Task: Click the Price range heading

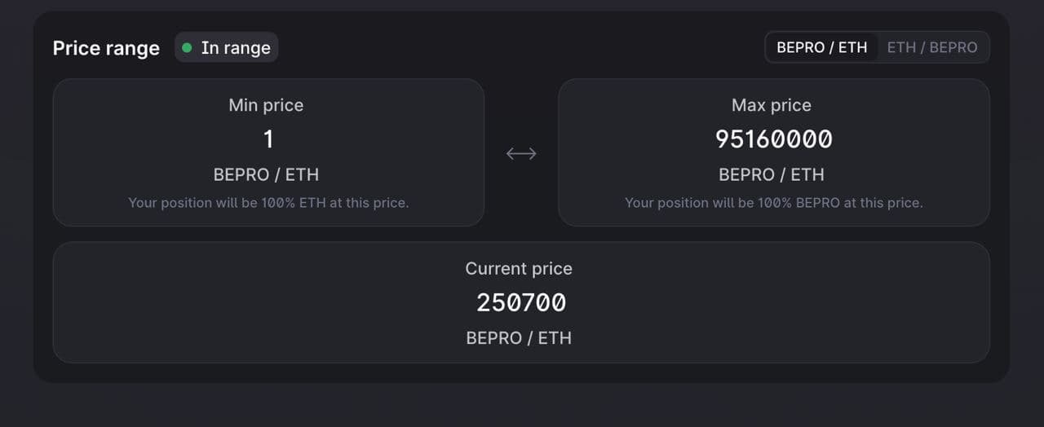Action: (x=106, y=48)
